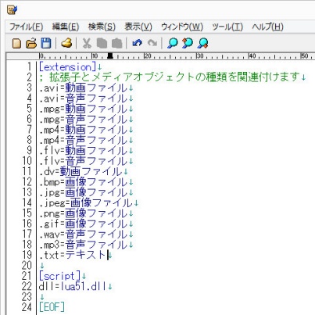Click the second magnifier search icon
This screenshot has height=315, width=315.
[188, 43]
